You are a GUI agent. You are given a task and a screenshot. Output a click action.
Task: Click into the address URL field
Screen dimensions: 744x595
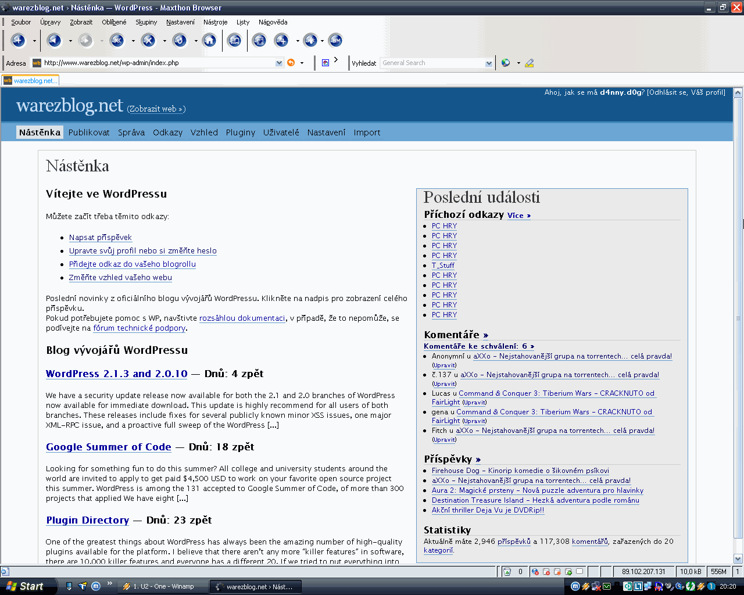tap(157, 63)
